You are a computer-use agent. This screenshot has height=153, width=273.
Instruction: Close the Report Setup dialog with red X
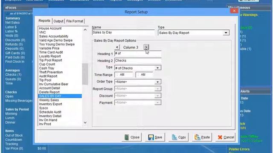(234, 11)
